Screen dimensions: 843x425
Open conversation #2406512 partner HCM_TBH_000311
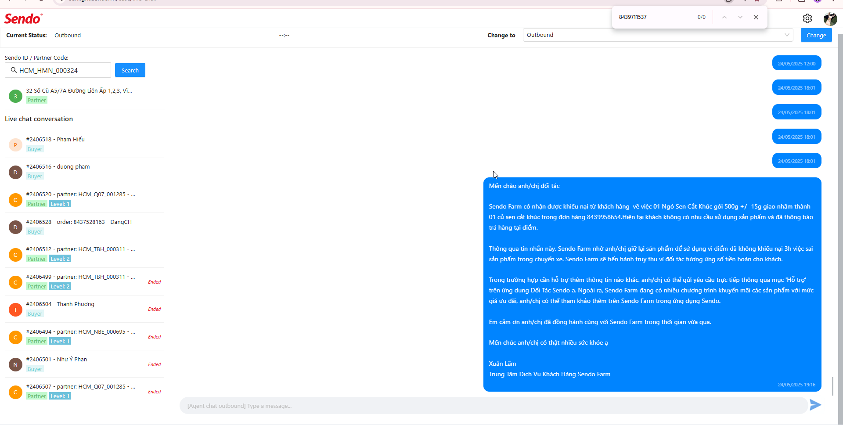84,254
